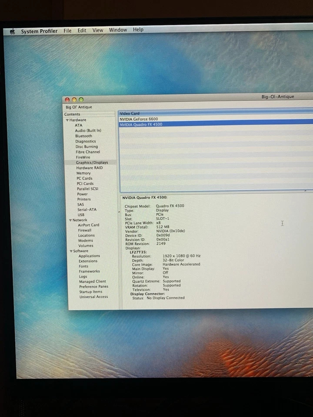Select Serial-ATA item
Image resolution: width=313 pixels, height=417 pixels.
tap(87, 209)
